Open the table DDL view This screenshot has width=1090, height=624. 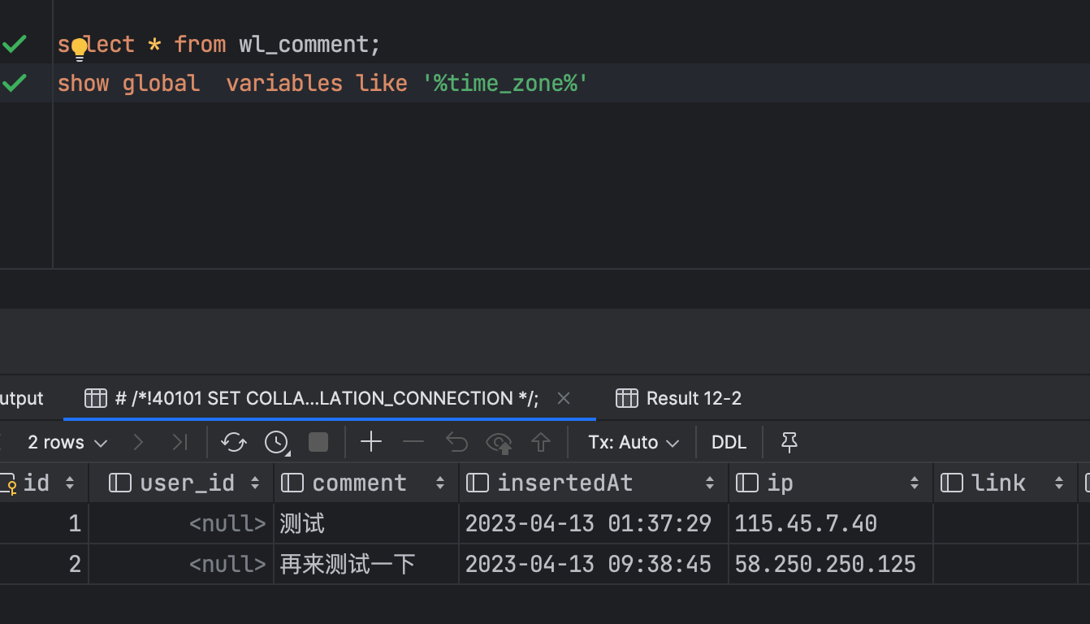coord(729,442)
